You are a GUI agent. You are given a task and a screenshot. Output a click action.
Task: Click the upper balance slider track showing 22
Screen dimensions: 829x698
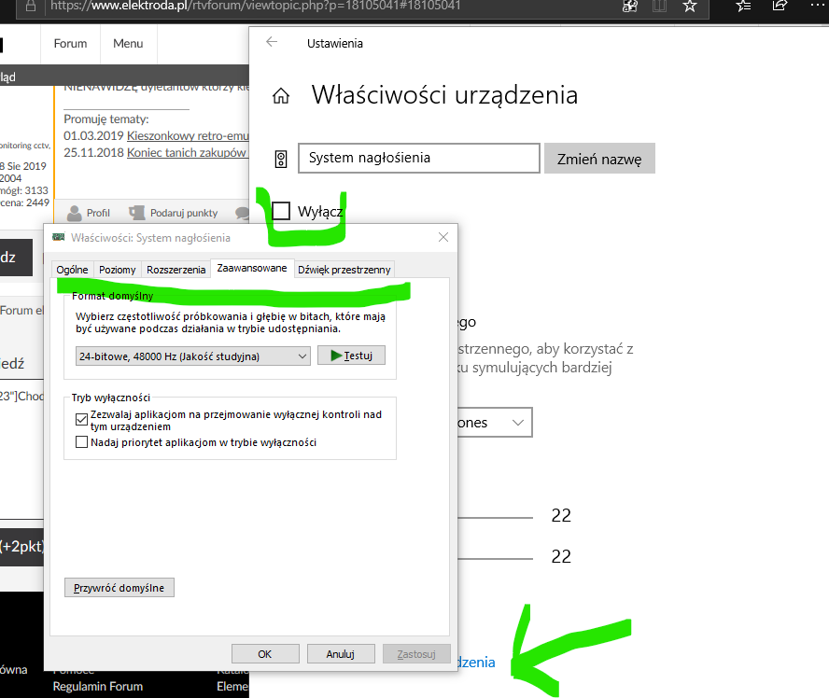(496, 518)
